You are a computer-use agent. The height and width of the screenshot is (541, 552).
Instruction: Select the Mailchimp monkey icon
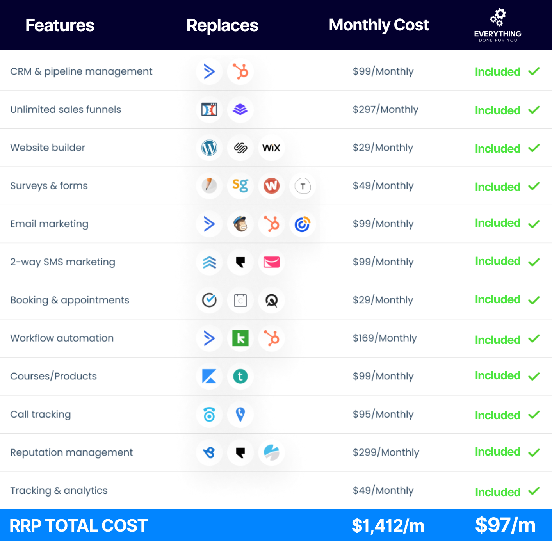pos(240,224)
